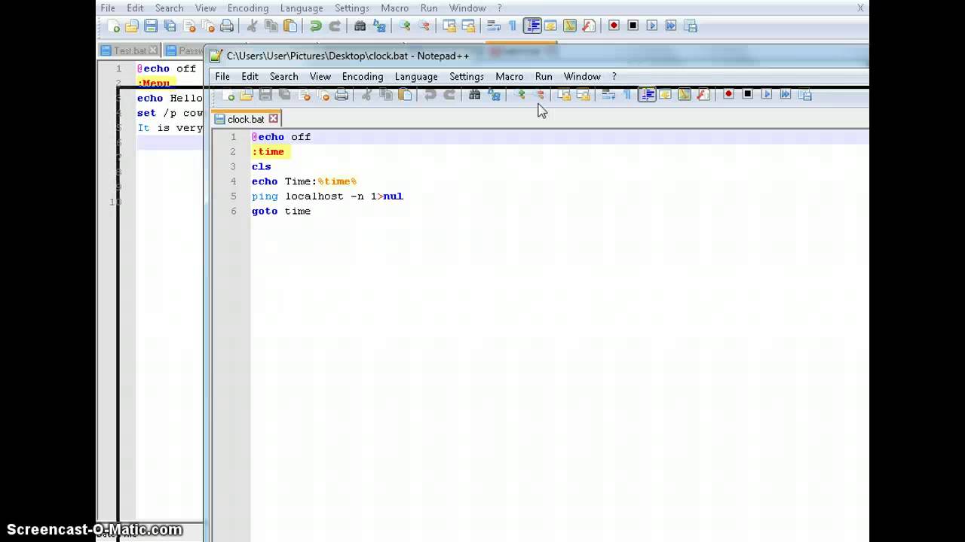The image size is (965, 542).
Task: Click Open file icon in clock.bat window
Action: pyautogui.click(x=247, y=95)
